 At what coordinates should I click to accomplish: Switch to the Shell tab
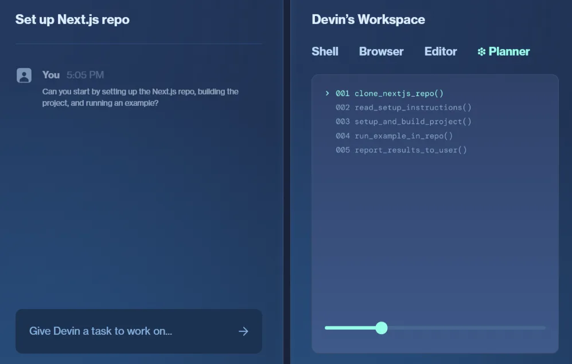325,52
